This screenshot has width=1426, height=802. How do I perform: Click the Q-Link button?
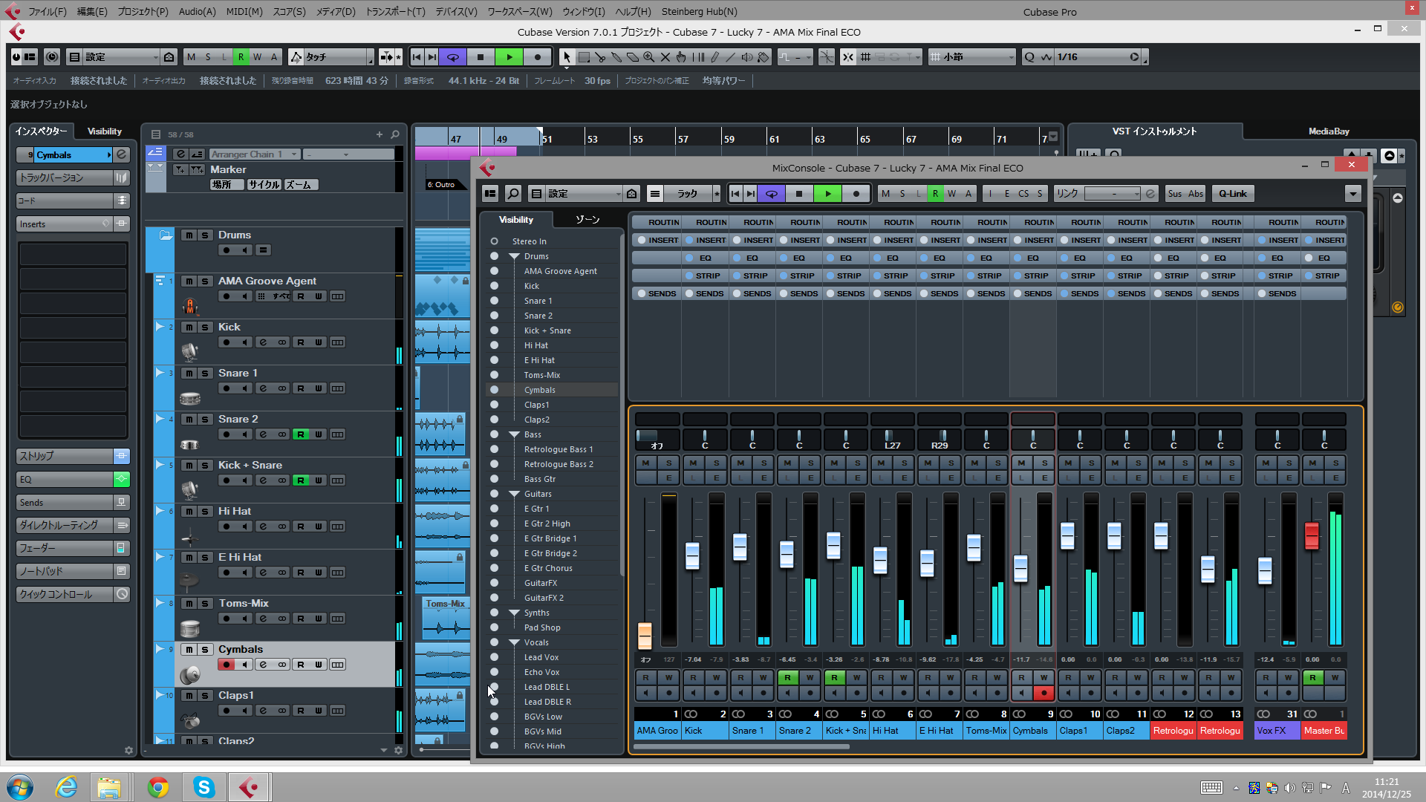[1233, 194]
